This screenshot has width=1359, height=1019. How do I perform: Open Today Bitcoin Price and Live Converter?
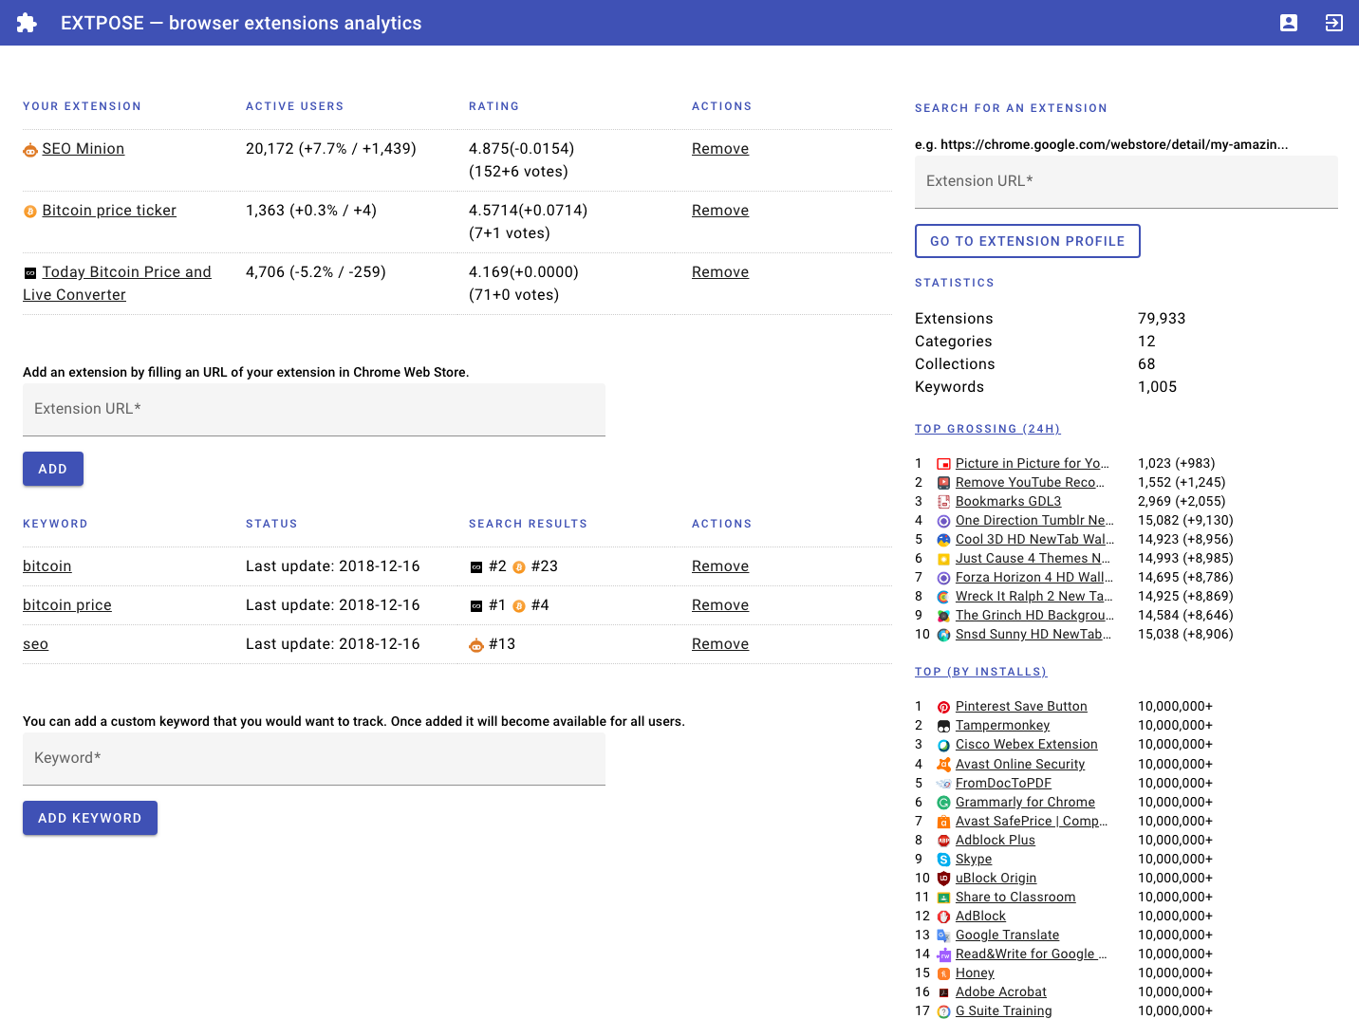[x=117, y=284]
